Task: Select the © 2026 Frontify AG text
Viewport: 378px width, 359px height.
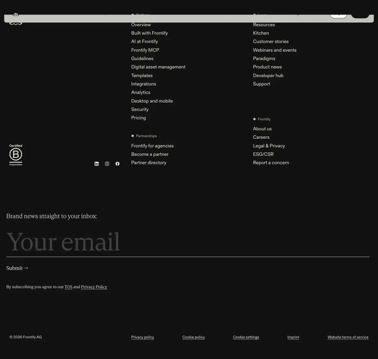Action: [x=26, y=337]
